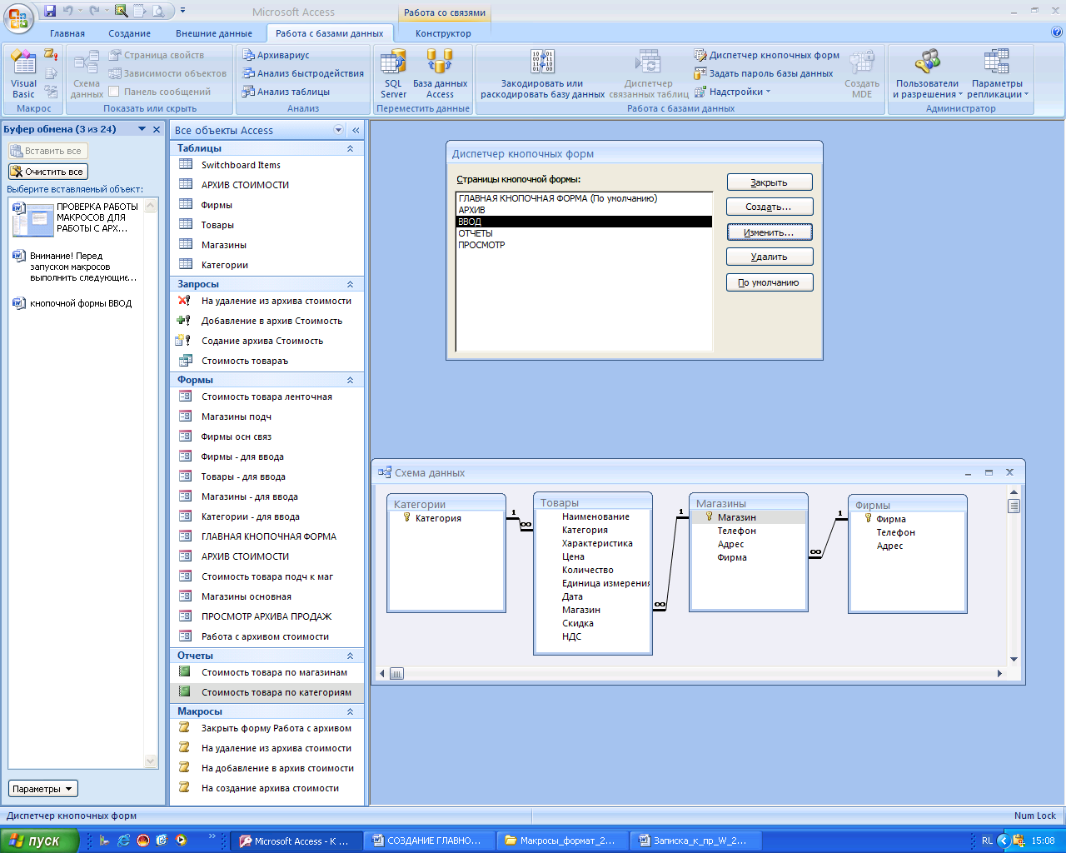Pick clipboard item кнопочной формы ВВОД
Image resolution: width=1066 pixels, height=853 pixels.
pos(77,303)
